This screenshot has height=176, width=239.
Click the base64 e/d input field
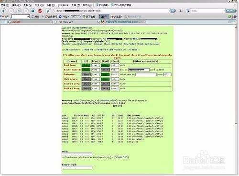point(77,168)
